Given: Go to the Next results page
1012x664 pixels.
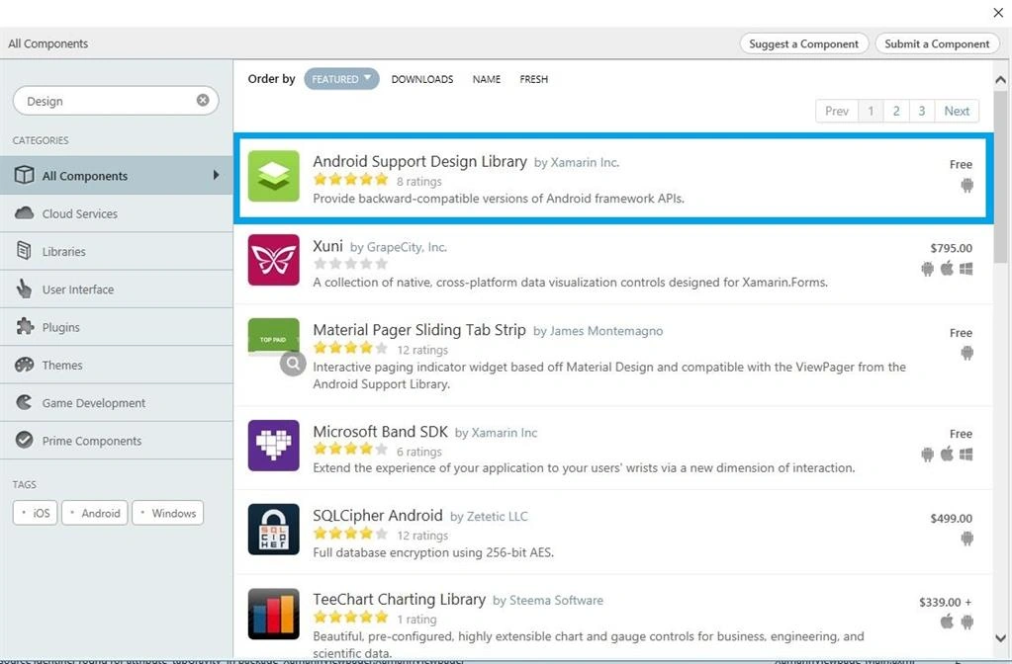Looking at the screenshot, I should click(x=957, y=111).
